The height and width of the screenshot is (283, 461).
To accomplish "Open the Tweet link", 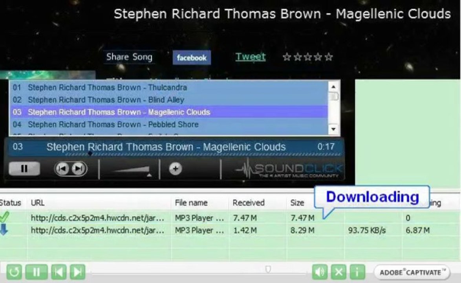I will (x=251, y=57).
